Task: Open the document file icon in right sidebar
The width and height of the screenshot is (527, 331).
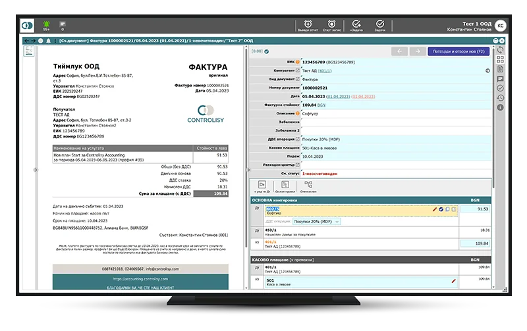Action: [x=500, y=69]
